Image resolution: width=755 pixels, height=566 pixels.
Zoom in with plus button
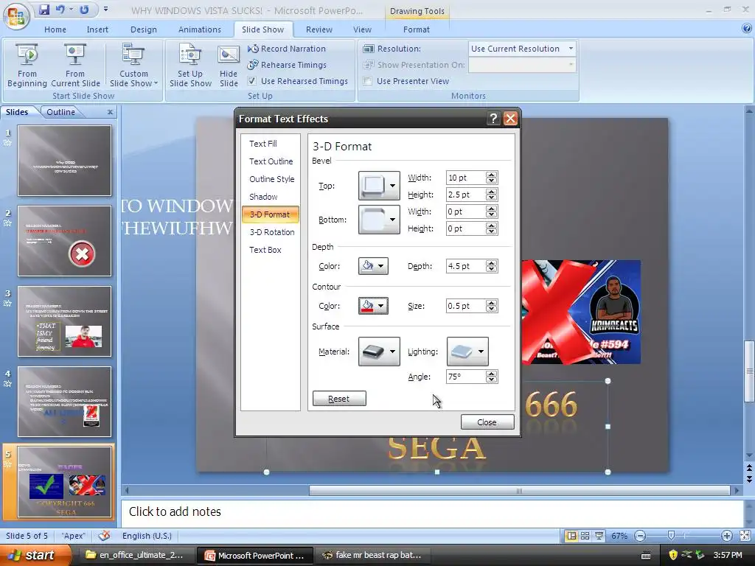coord(726,536)
